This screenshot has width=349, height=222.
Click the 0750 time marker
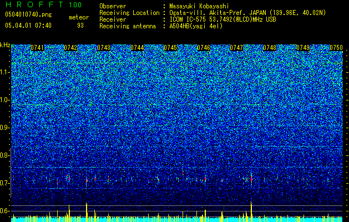click(336, 48)
